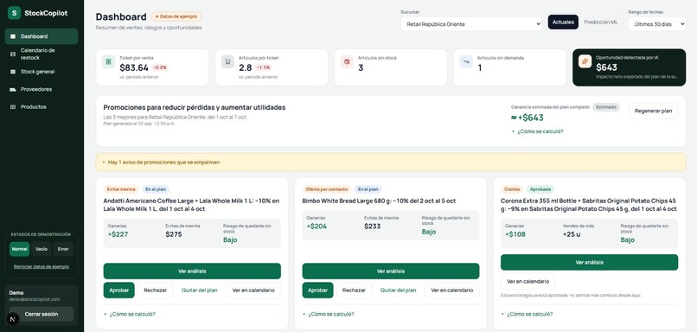Click the Dashboard sidebar icon

[13, 36]
